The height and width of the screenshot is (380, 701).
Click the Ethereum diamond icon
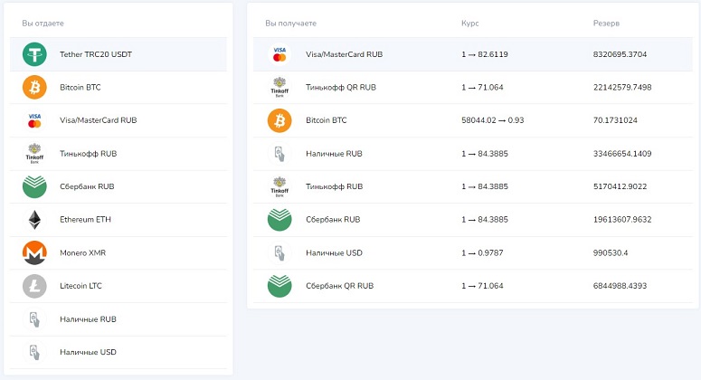[x=34, y=220]
